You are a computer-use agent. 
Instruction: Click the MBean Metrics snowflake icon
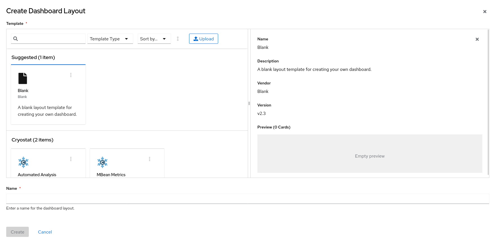pos(102,162)
